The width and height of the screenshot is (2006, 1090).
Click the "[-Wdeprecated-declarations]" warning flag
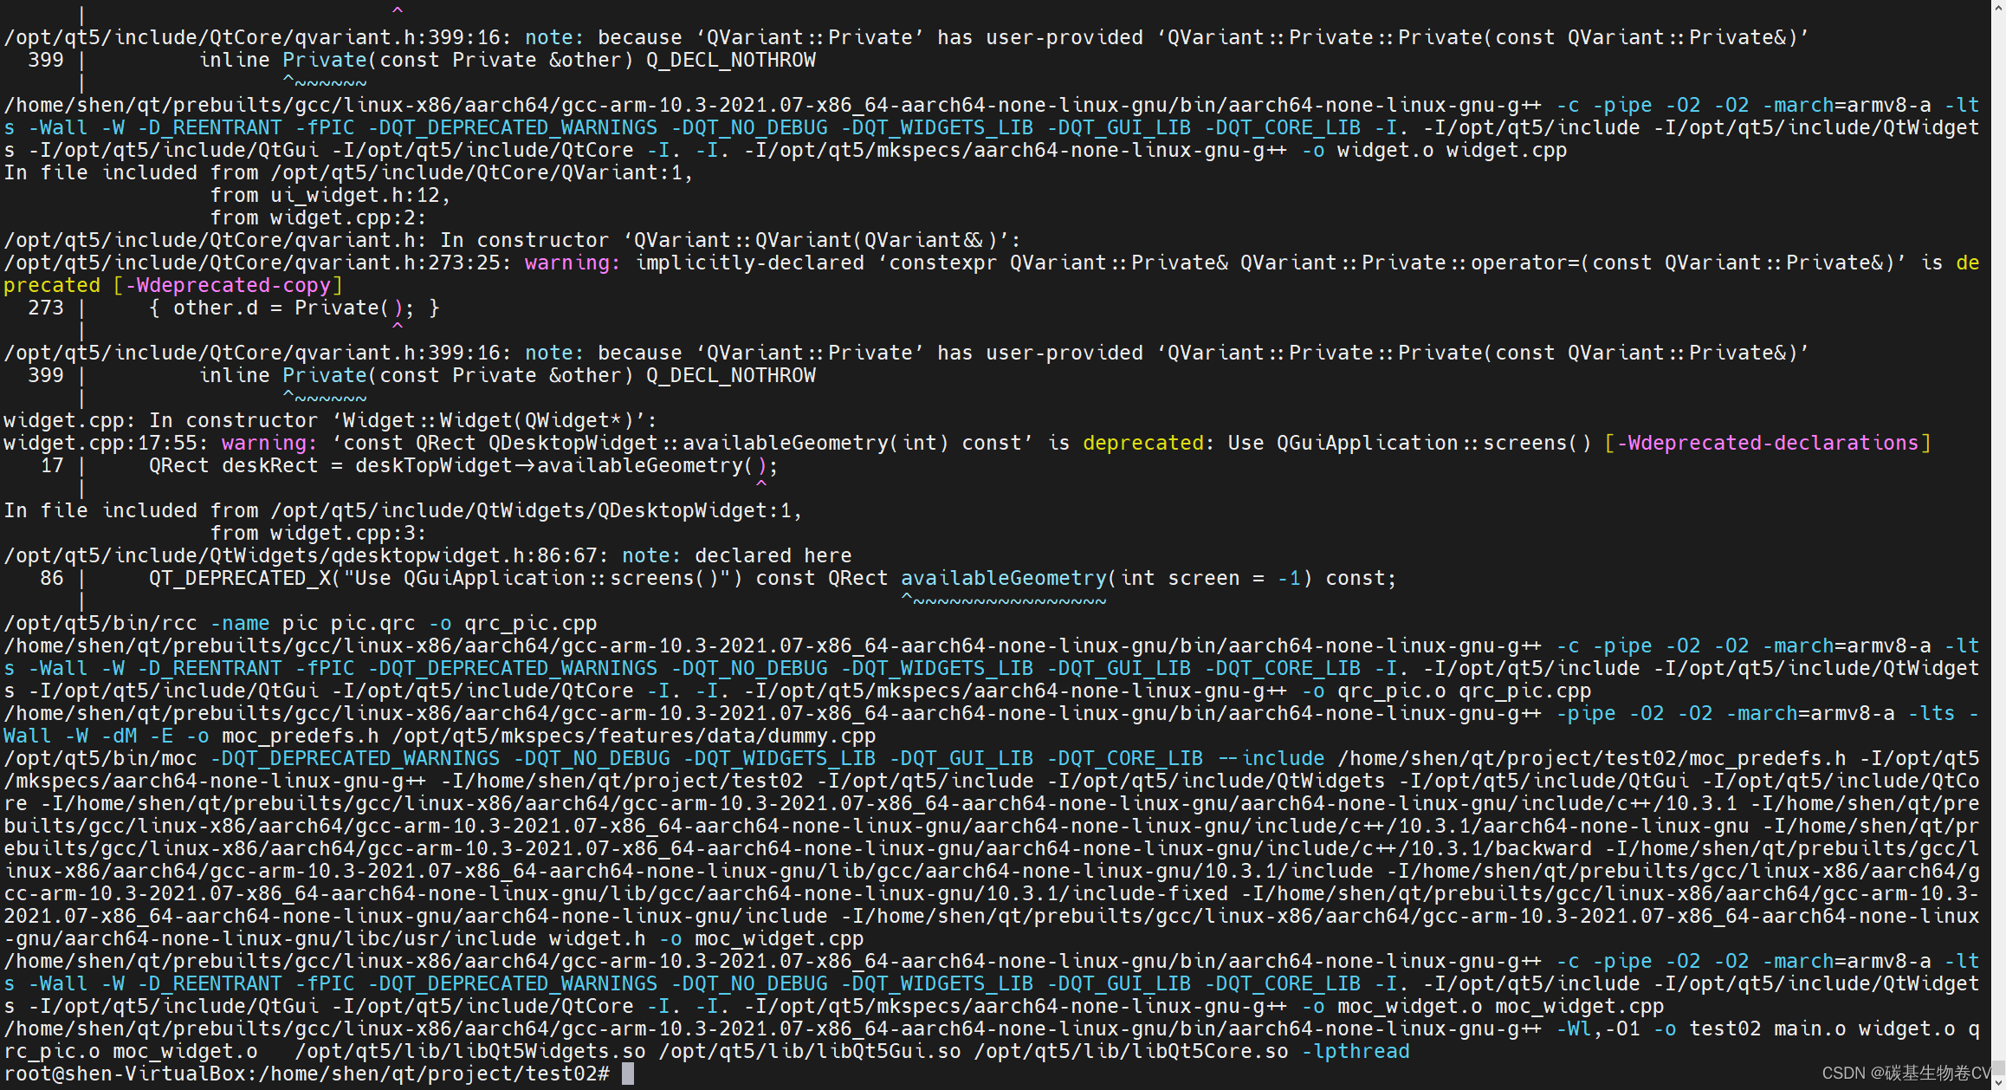(1767, 443)
